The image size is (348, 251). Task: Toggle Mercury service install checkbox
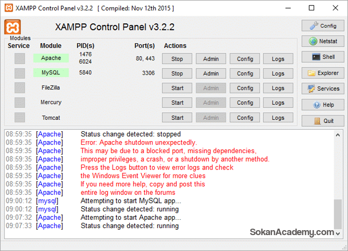19,102
